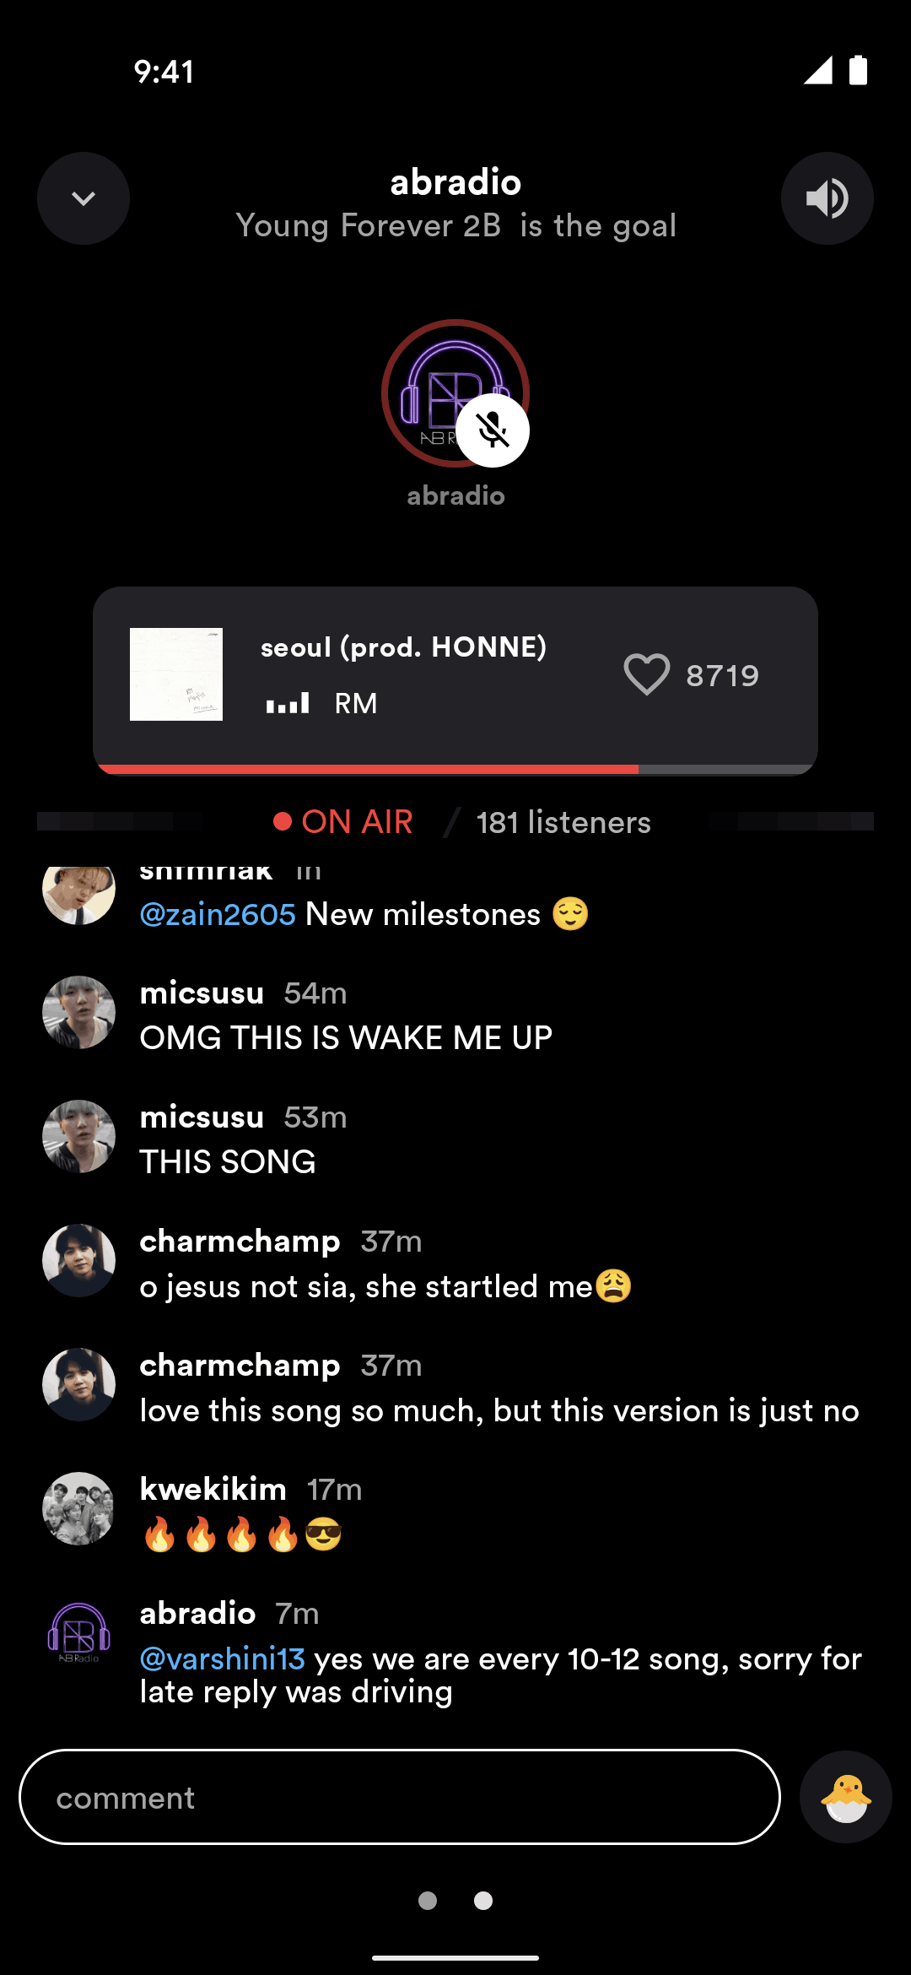Collapse the room with the chevron-down button
911x1975 pixels.
click(x=84, y=198)
